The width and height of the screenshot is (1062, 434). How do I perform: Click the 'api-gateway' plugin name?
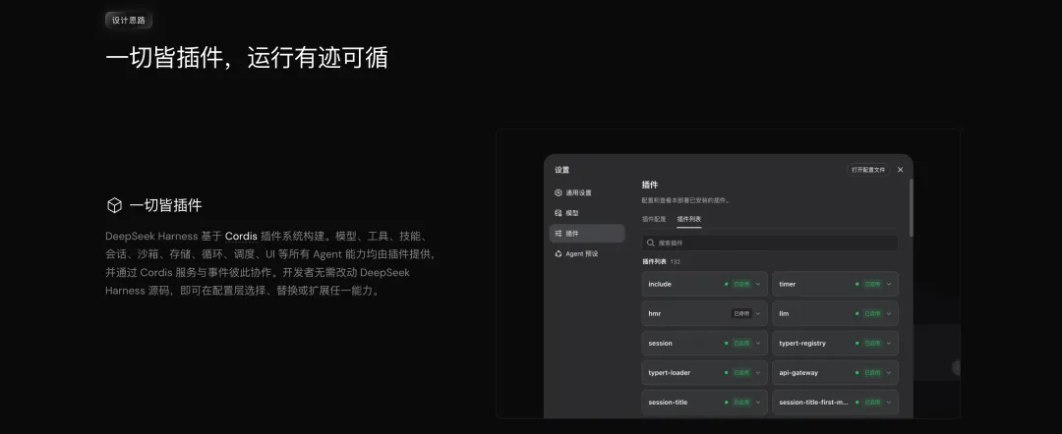click(x=798, y=373)
